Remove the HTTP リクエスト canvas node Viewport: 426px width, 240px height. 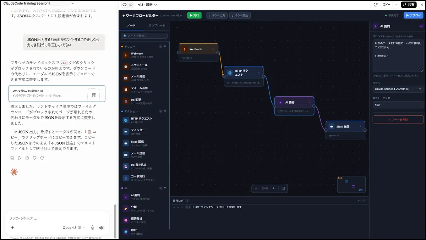(258, 73)
